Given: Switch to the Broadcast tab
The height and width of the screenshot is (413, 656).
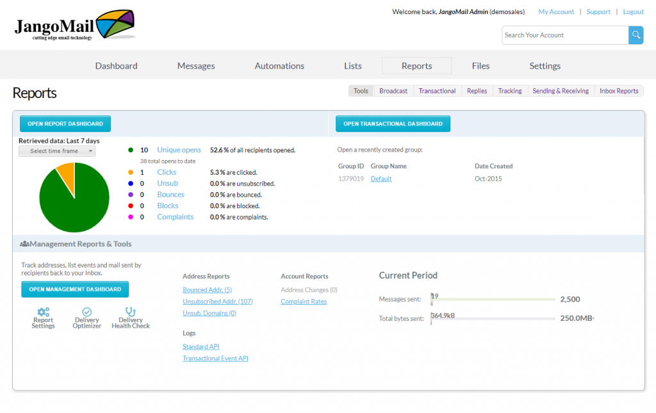Looking at the screenshot, I should click(393, 91).
